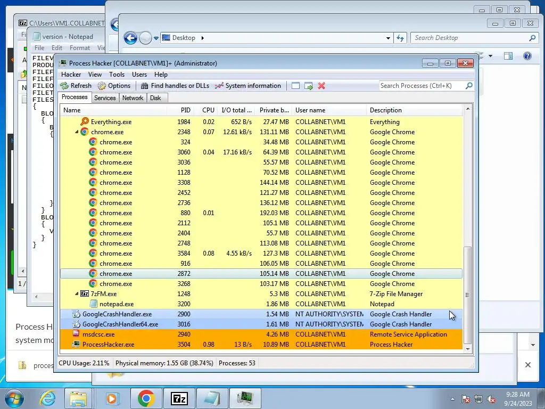The height and width of the screenshot is (409, 545).
Task: Sort by the CPU column header
Action: tap(206, 110)
